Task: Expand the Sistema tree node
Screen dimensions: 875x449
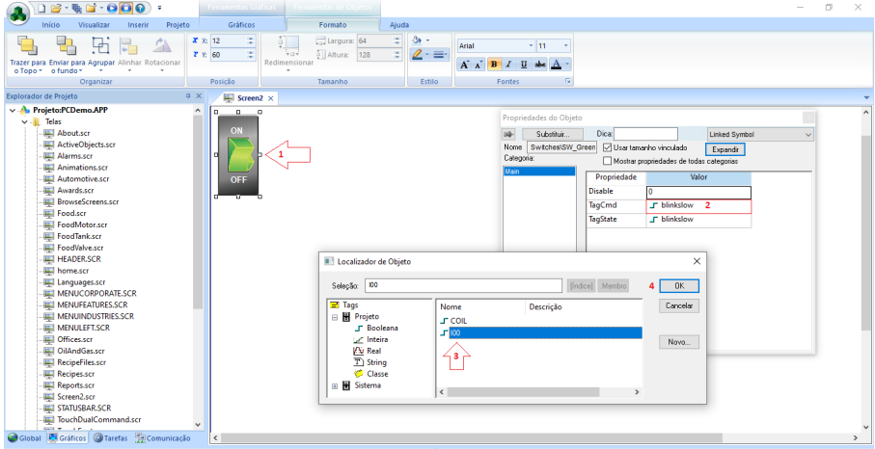Action: click(x=336, y=386)
